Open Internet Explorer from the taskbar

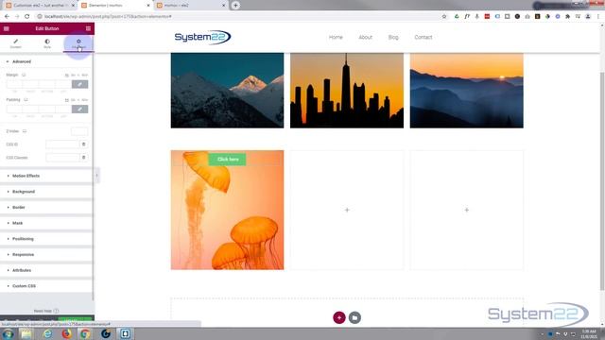tap(47, 333)
